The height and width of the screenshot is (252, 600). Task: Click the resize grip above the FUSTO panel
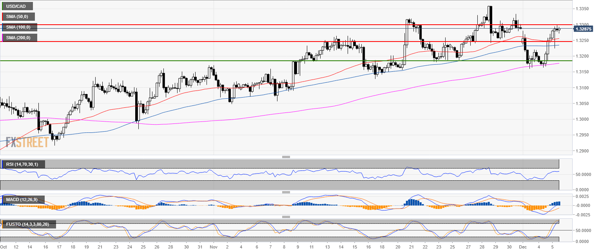(286, 217)
